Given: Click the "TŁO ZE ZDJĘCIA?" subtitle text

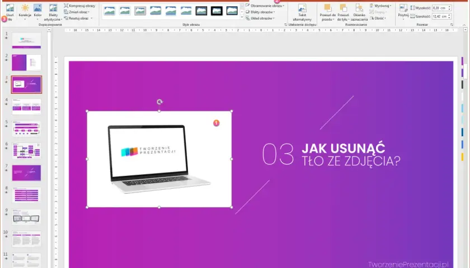Looking at the screenshot, I should pyautogui.click(x=351, y=161).
